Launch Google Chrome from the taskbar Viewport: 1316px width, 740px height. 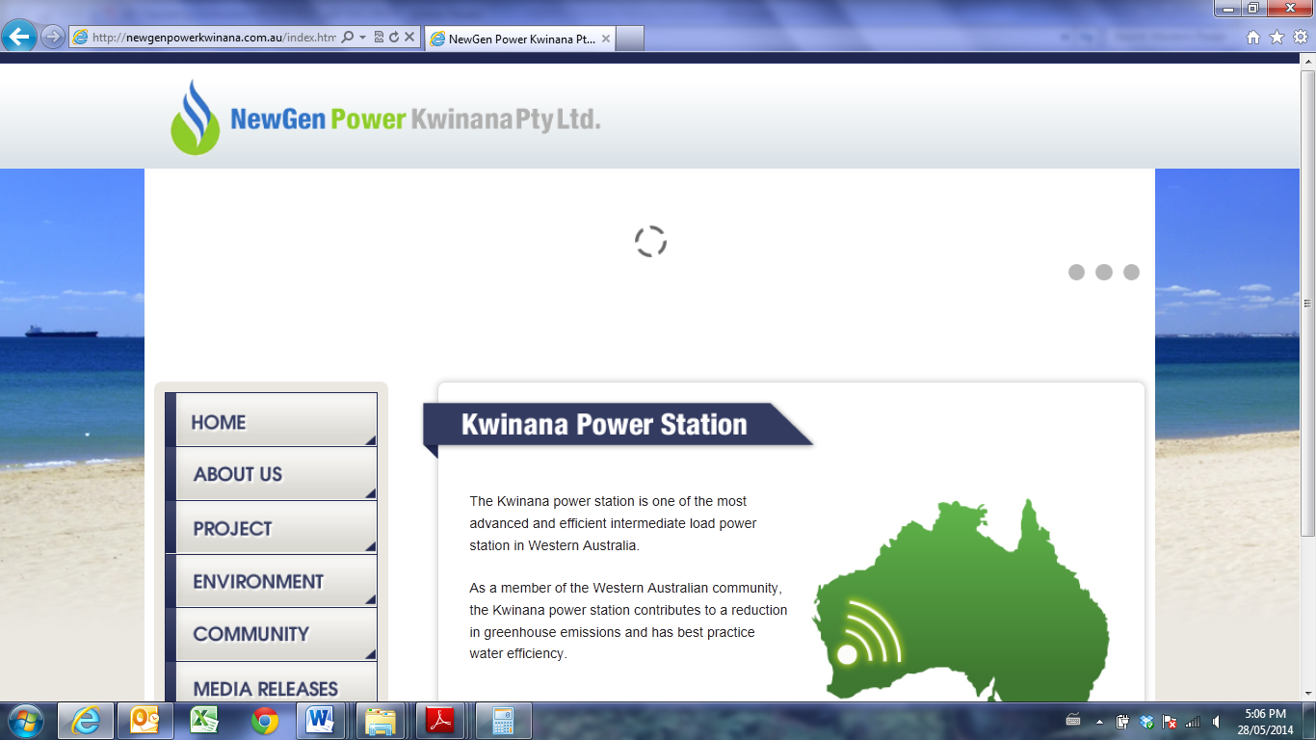(265, 721)
